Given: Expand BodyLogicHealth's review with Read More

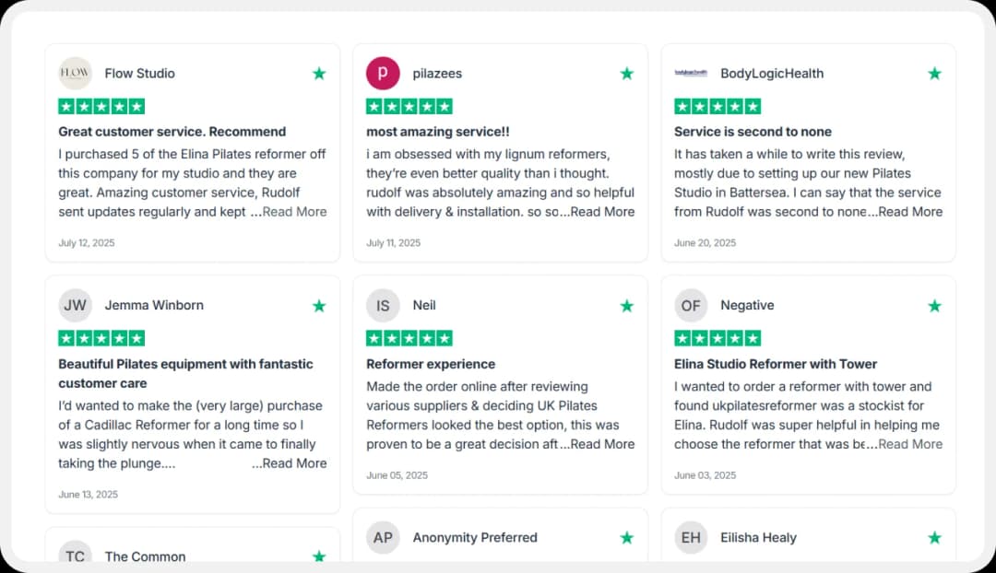Looking at the screenshot, I should [910, 211].
